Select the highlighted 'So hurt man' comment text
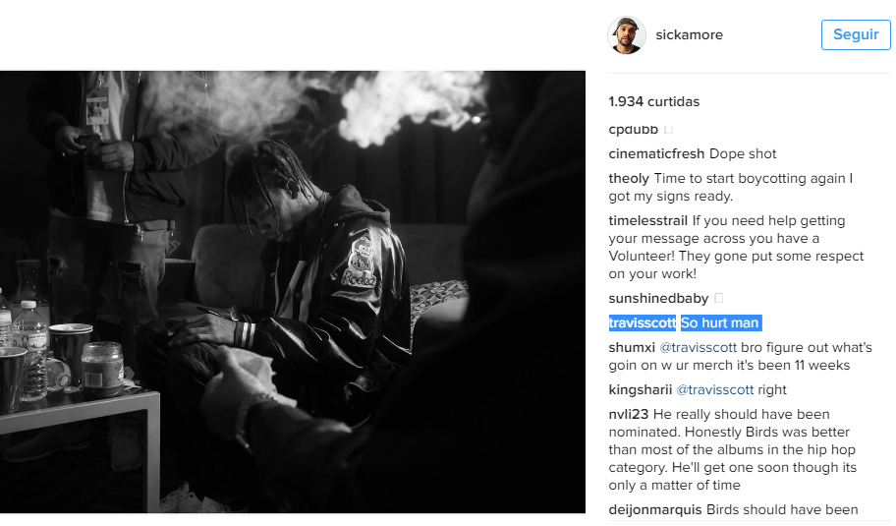The image size is (896, 526). (720, 323)
